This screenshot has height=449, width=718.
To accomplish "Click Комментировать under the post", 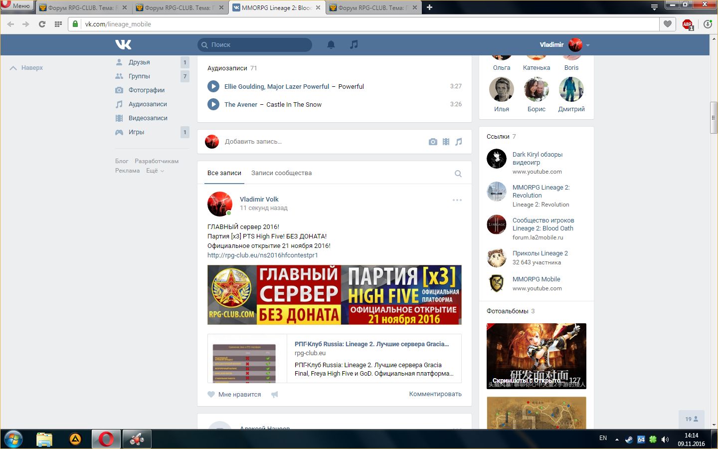I will pos(435,394).
